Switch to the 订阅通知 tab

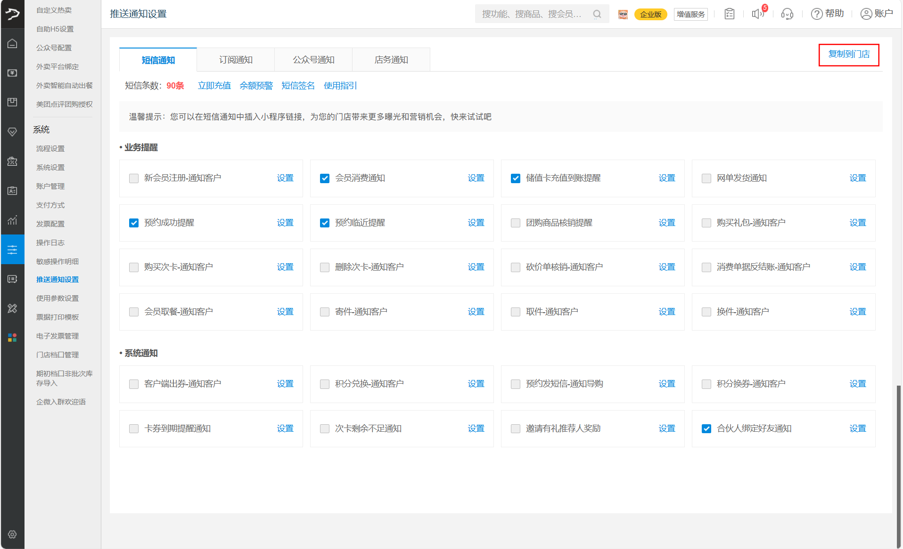[x=236, y=60]
